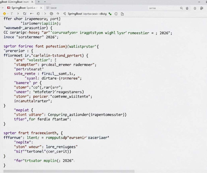Click the green blocks icon beside SpringBoot path
This screenshot has height=173, width=207.
point(110,14)
